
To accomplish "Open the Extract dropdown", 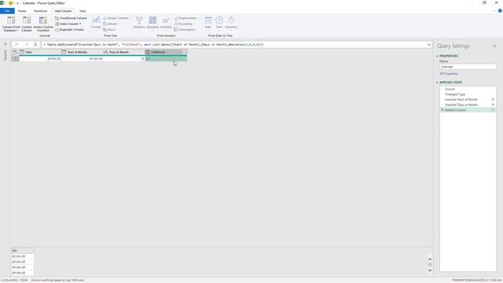I will tap(111, 24).
